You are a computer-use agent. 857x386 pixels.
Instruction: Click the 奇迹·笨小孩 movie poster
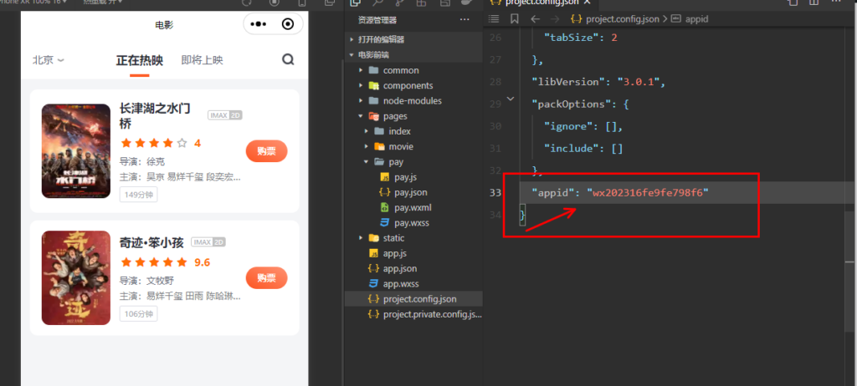point(76,277)
